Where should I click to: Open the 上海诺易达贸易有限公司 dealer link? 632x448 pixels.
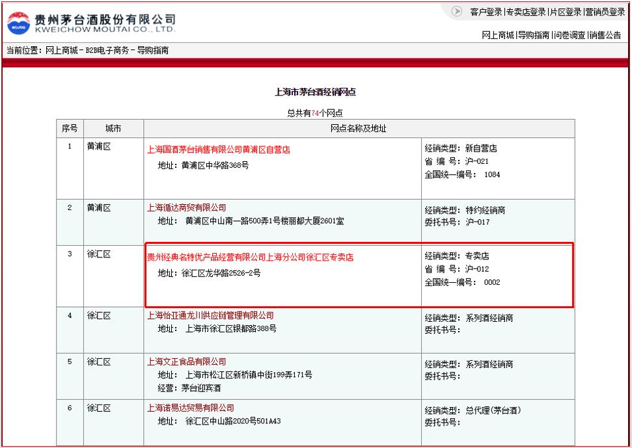point(190,407)
